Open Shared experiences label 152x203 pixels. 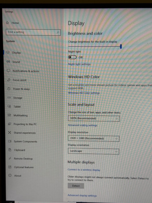(25, 133)
